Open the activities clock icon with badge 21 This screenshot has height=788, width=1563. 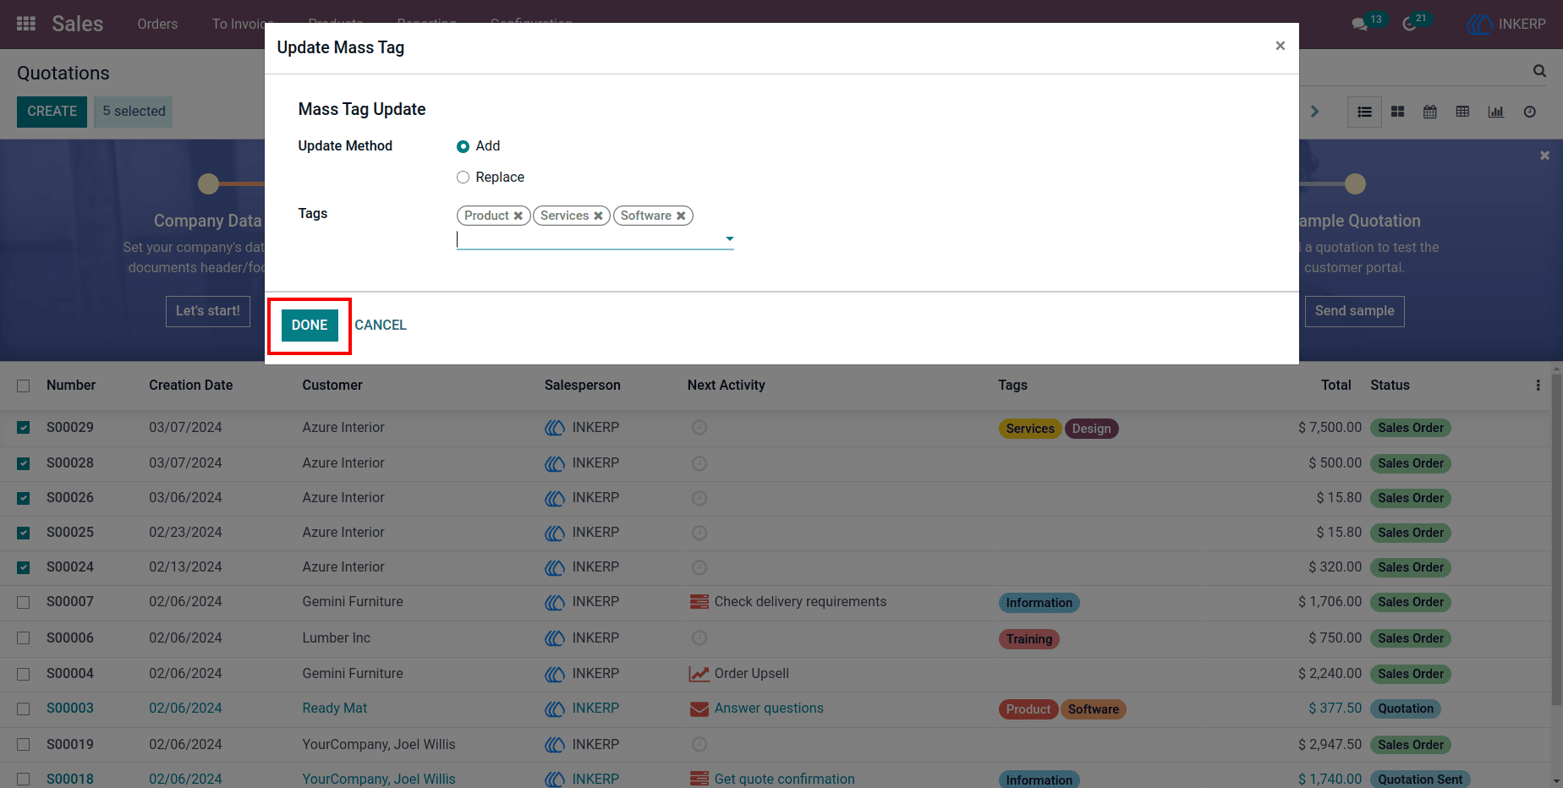point(1409,24)
